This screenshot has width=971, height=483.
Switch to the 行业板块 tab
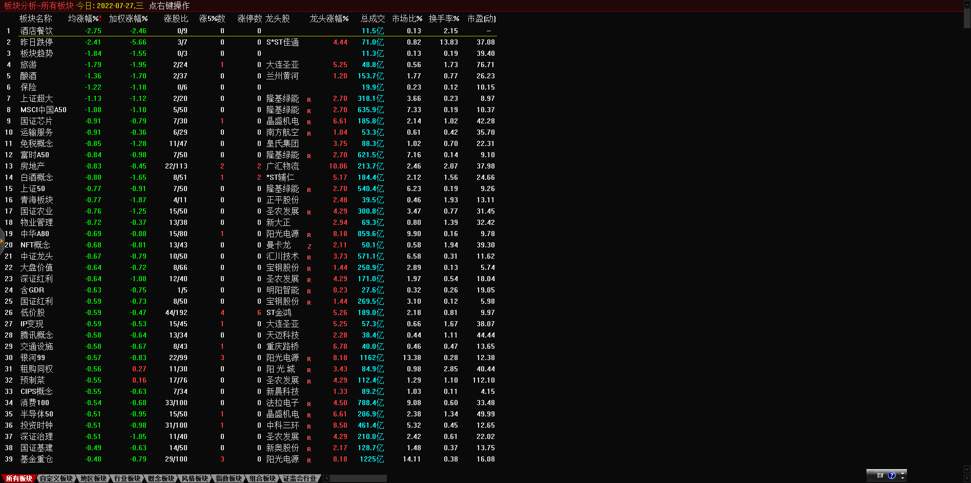pos(127,478)
